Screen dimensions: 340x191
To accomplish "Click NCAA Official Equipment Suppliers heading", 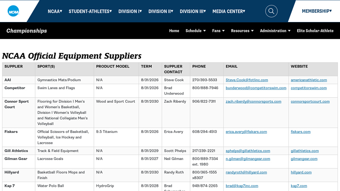I will (x=72, y=56).
